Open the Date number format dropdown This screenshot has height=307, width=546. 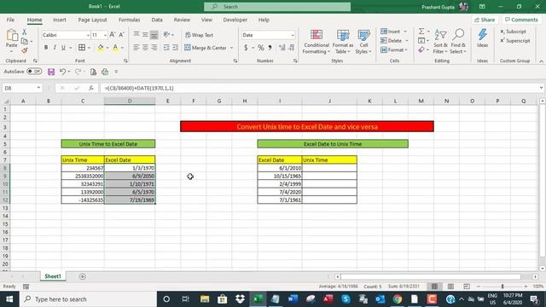coord(292,35)
